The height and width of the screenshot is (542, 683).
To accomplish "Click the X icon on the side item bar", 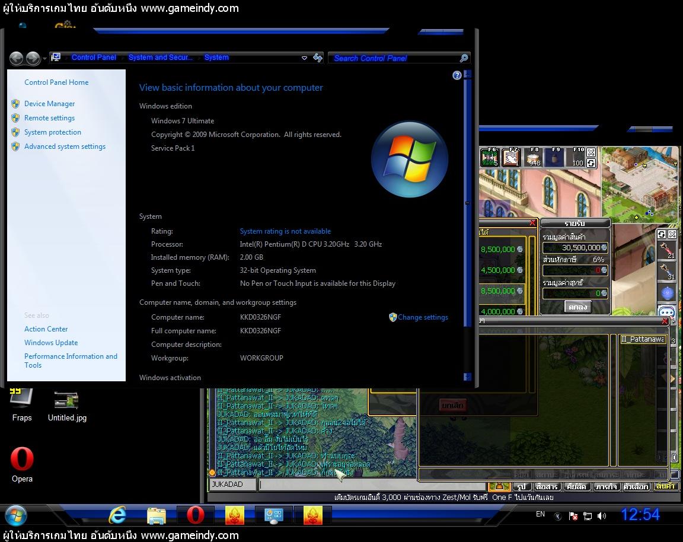I will coord(672,234).
